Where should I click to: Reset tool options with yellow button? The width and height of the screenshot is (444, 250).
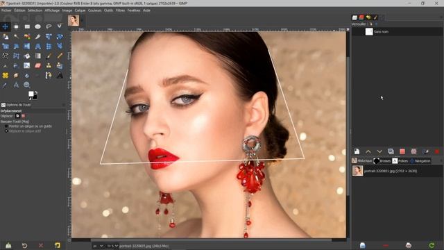pos(58,245)
